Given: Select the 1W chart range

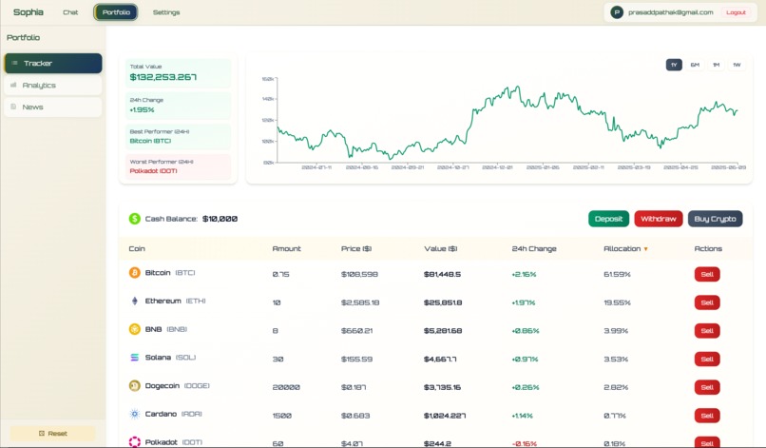Looking at the screenshot, I should coord(737,65).
